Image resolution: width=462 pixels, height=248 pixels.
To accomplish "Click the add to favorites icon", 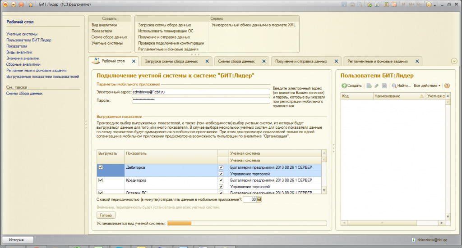I will pos(369,5).
